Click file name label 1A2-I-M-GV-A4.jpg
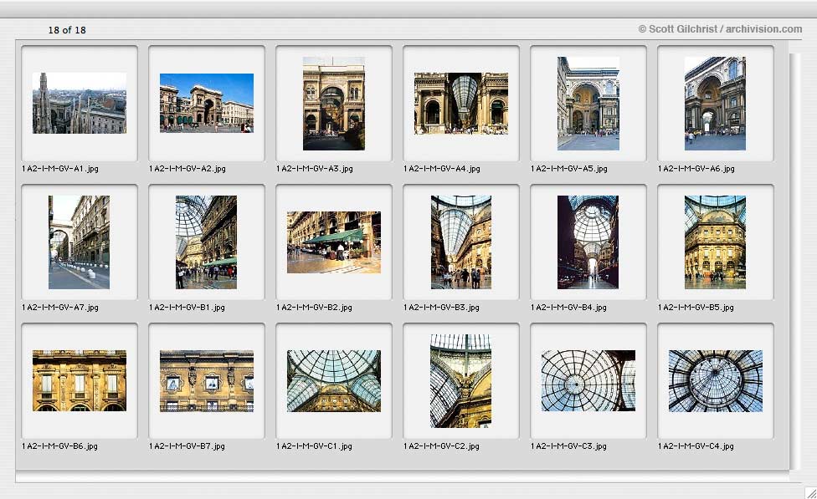Screen dimensions: 817x499 pyautogui.click(x=441, y=169)
